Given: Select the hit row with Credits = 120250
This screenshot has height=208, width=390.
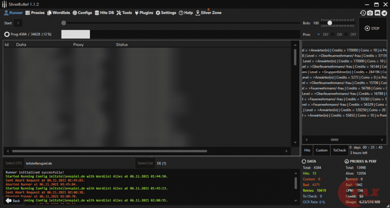Looking at the screenshot, I should [x=344, y=110].
